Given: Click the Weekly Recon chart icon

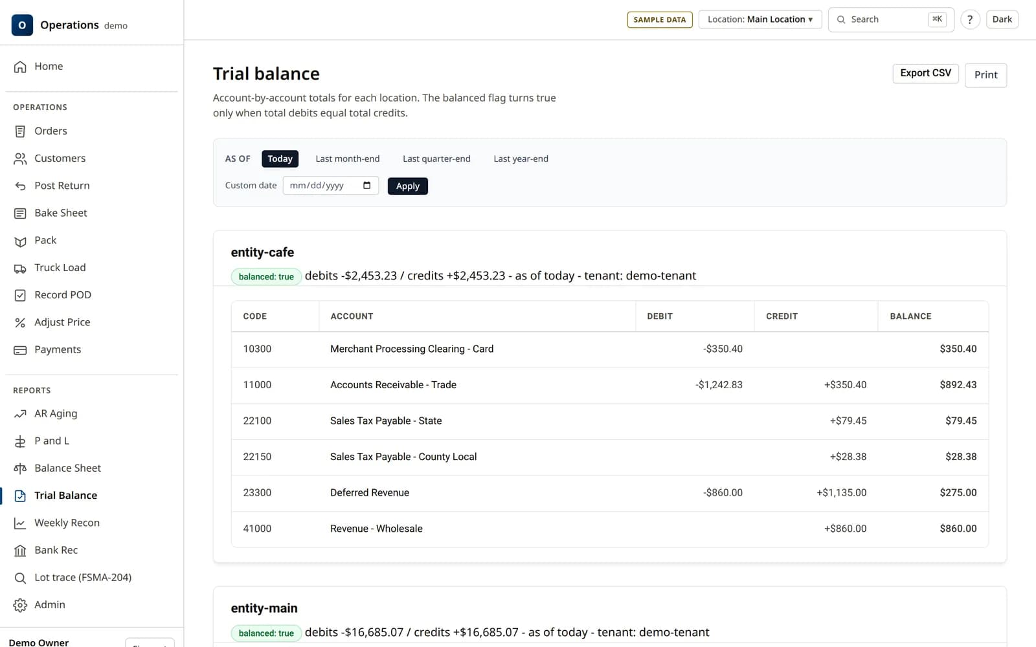Looking at the screenshot, I should pyautogui.click(x=20, y=523).
